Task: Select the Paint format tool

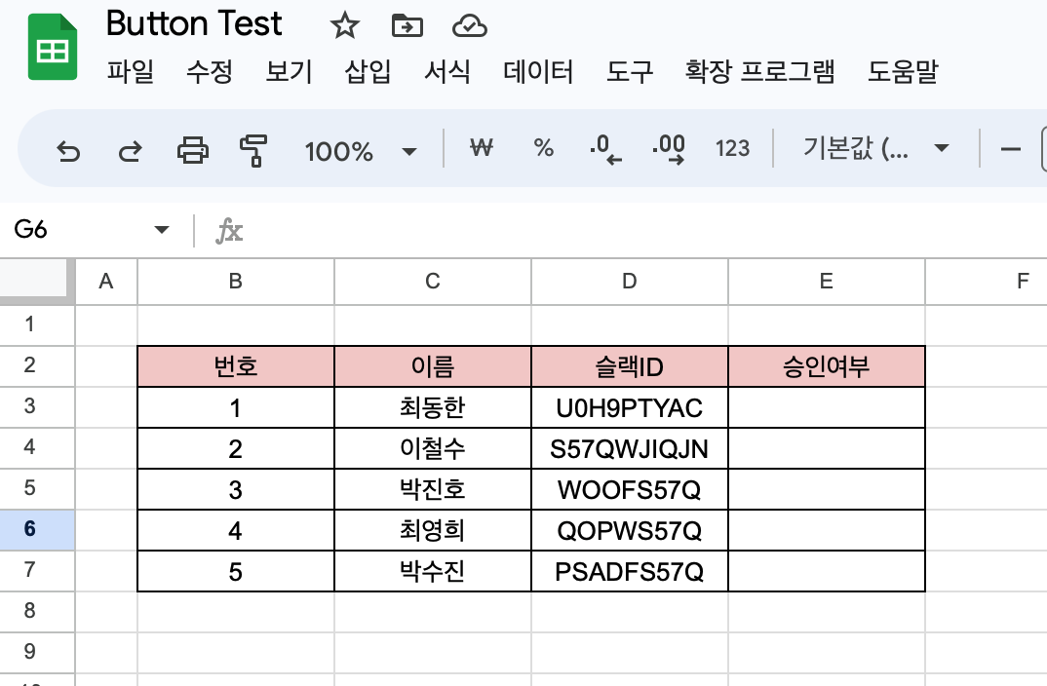Action: tap(254, 148)
